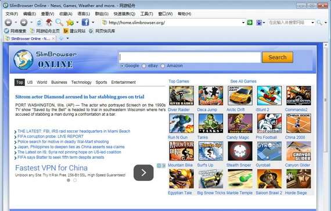The height and width of the screenshot is (211, 331).
Task: Go home via red house icon
Action: point(49,22)
